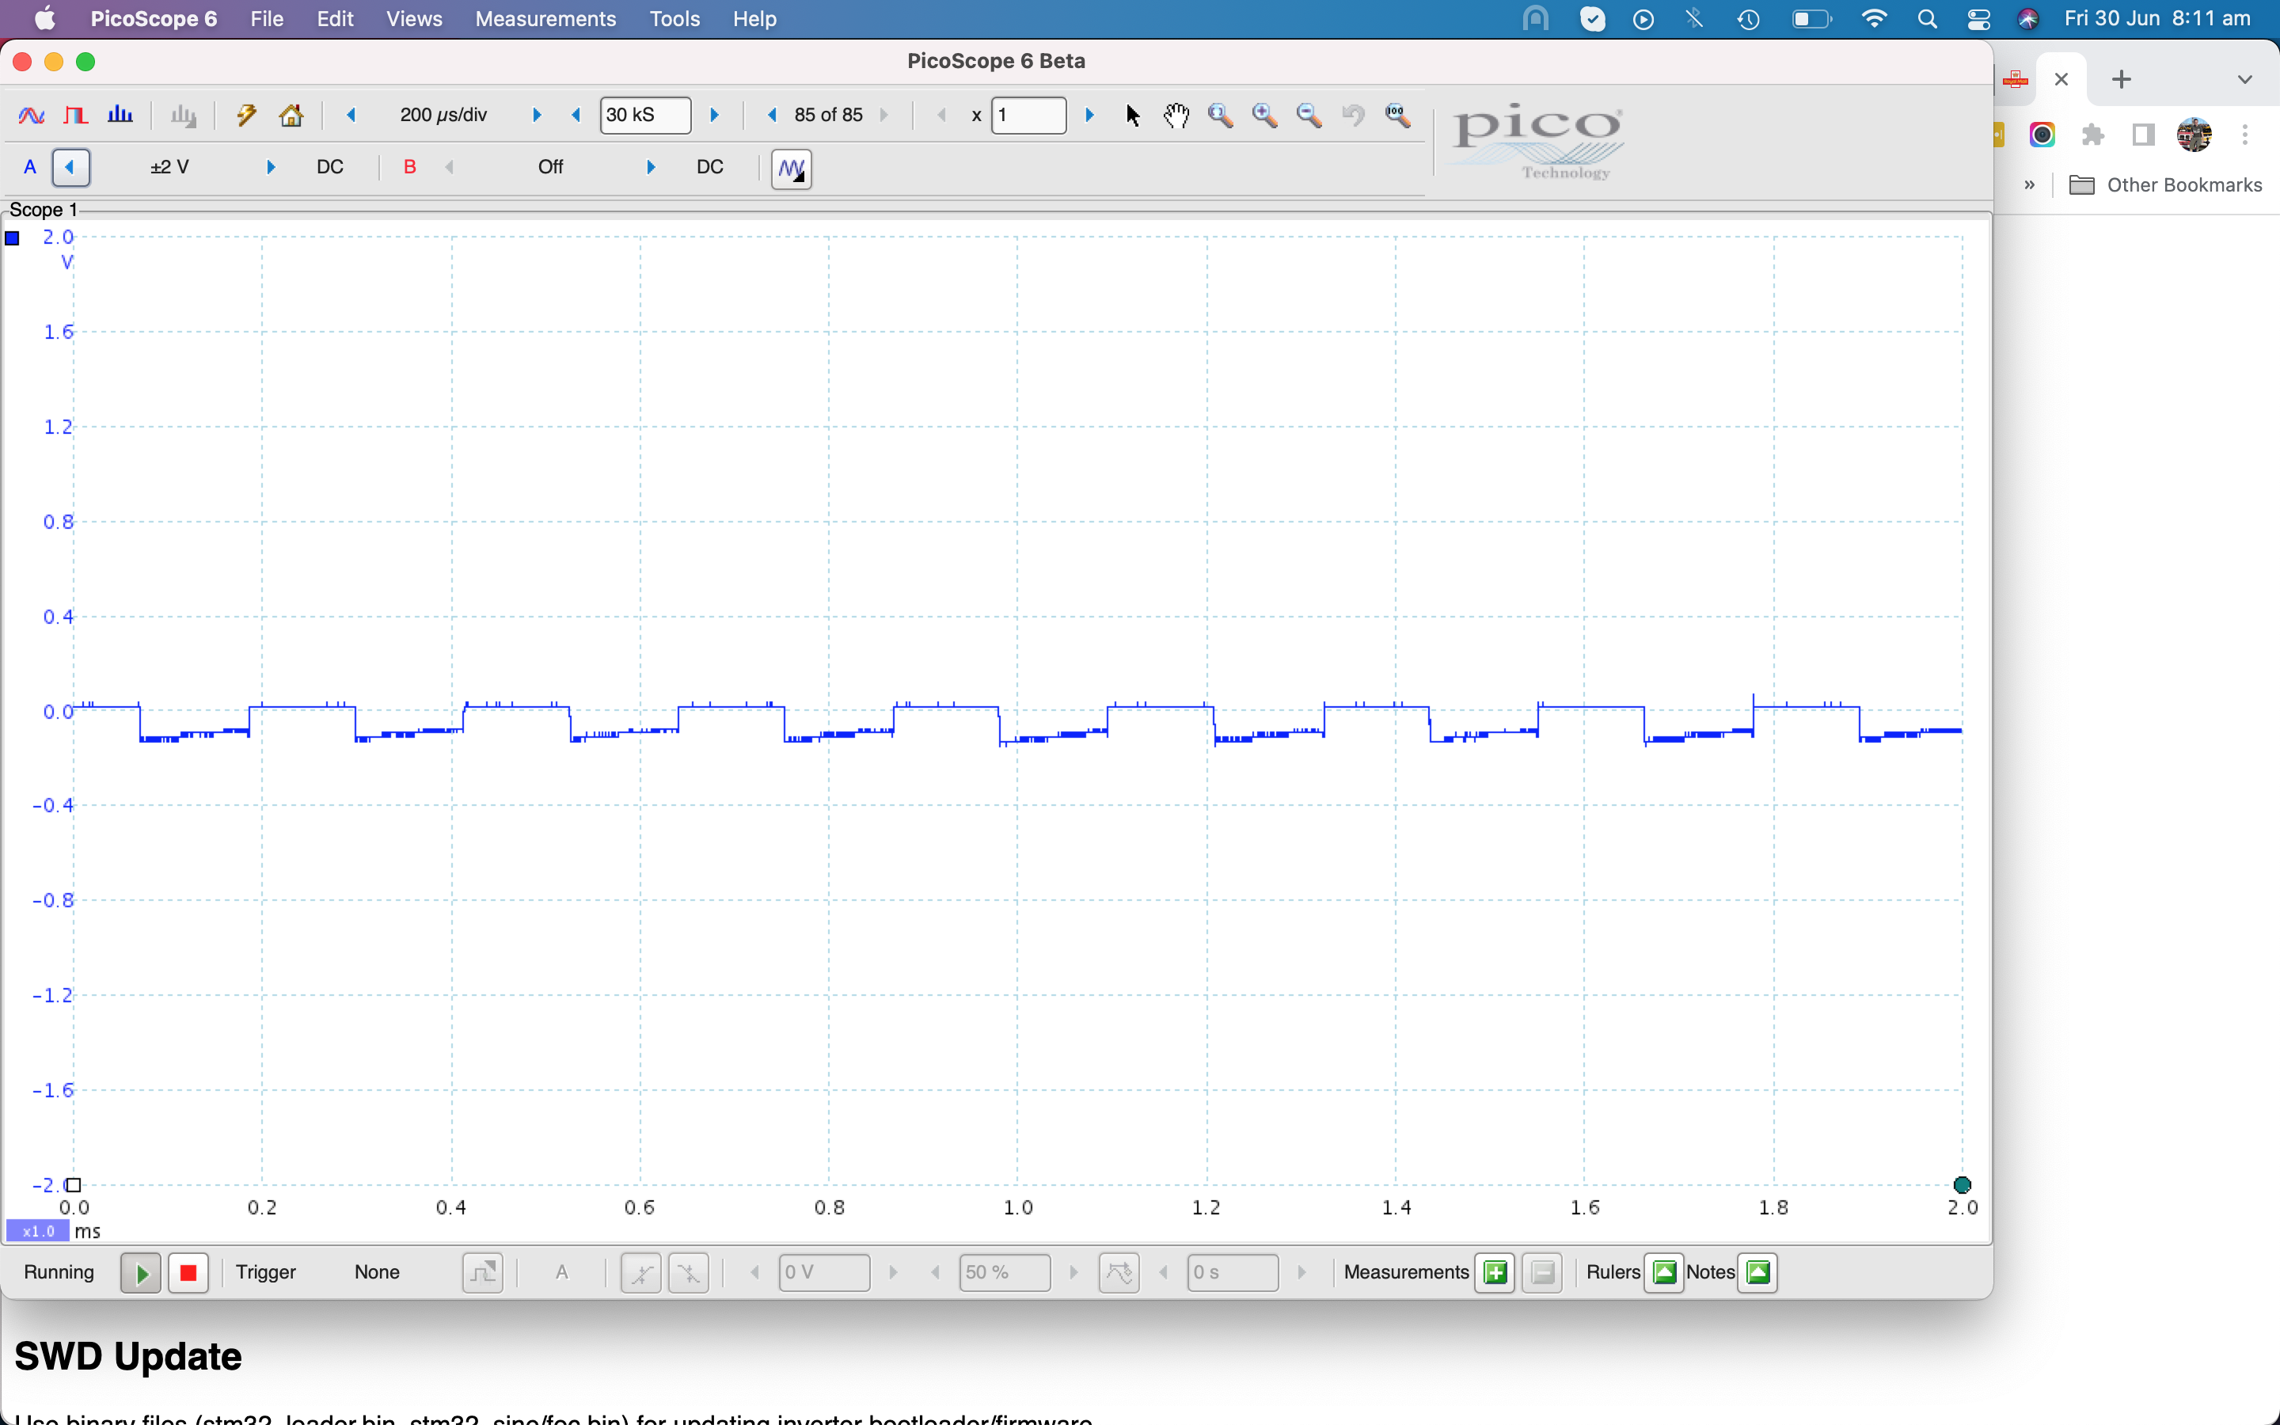Toggle the Rulers legend button
This screenshot has height=1425, width=2280.
point(1664,1272)
